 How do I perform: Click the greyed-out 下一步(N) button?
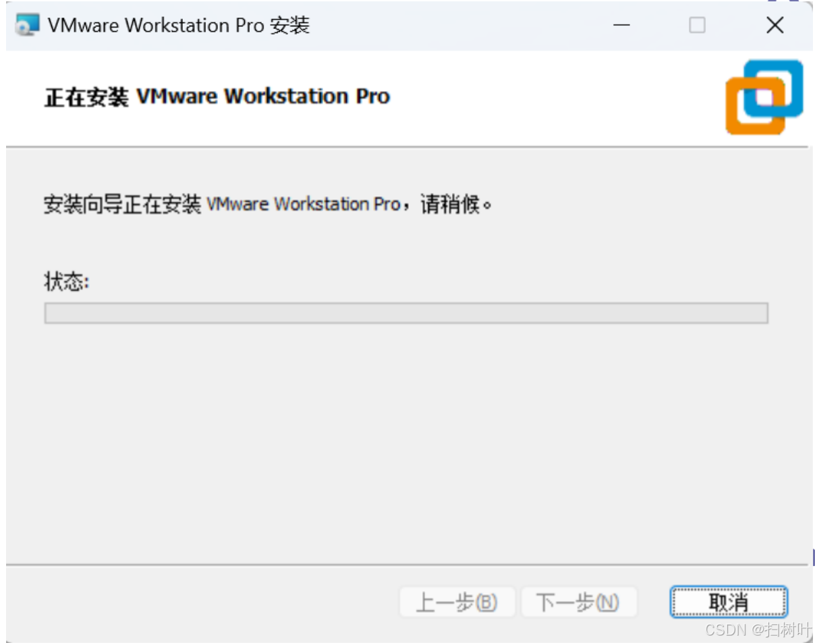point(579,602)
